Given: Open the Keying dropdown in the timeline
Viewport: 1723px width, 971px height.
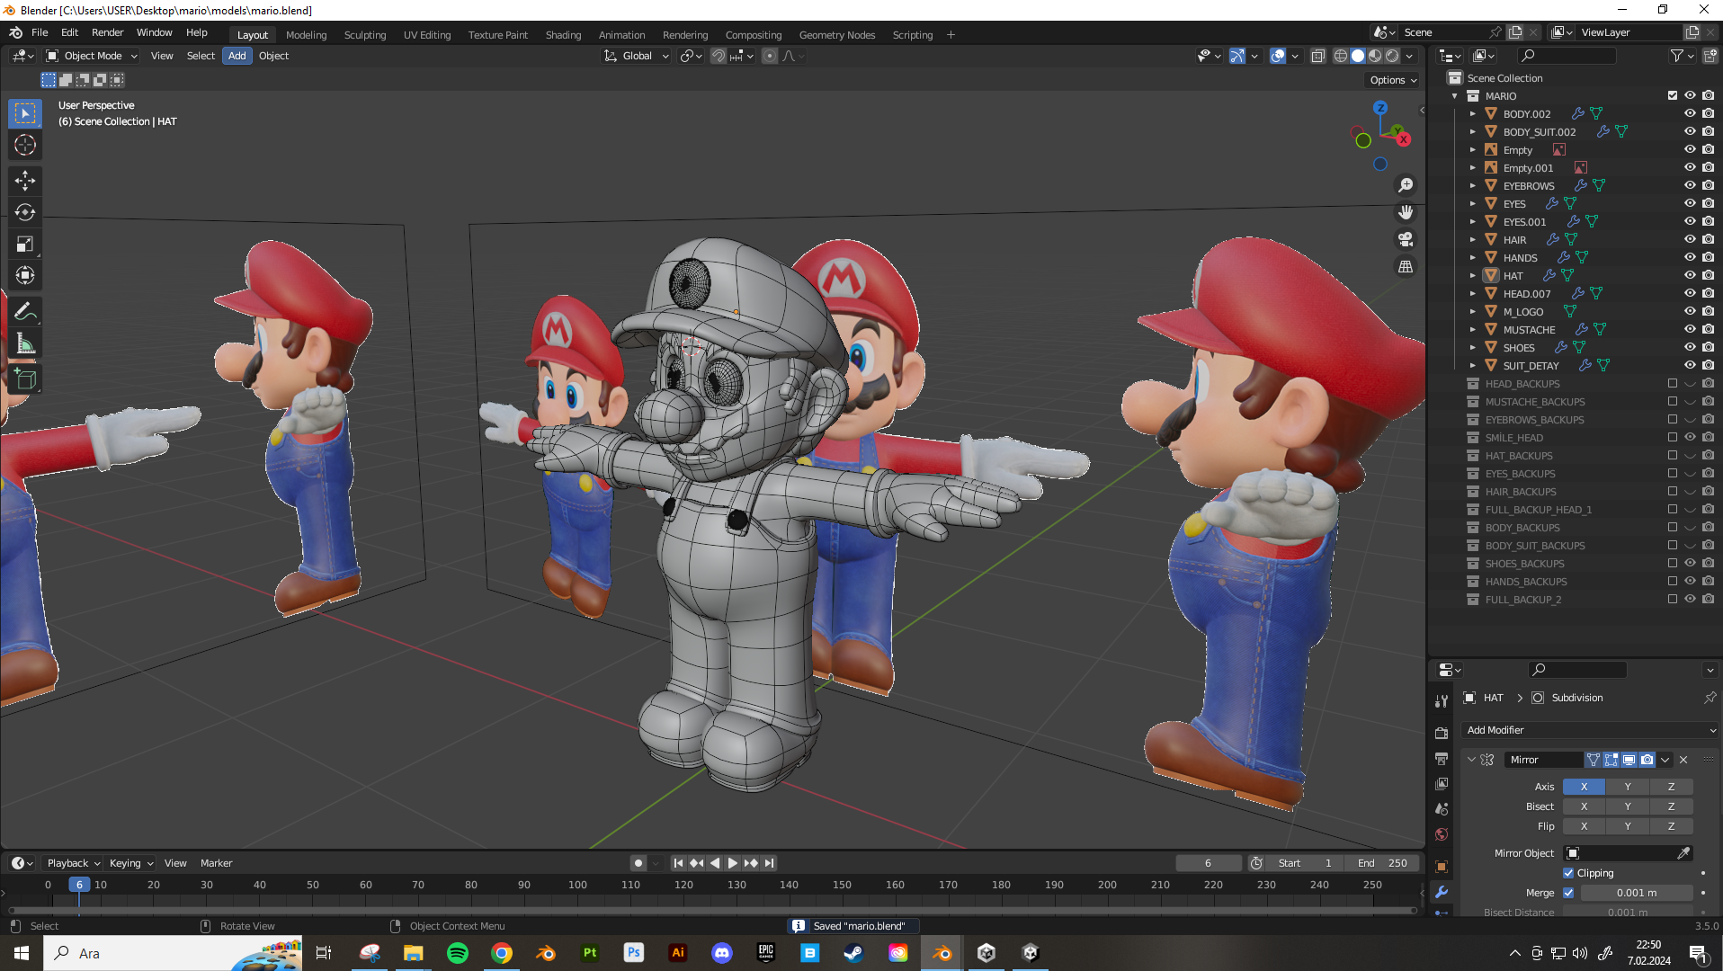Looking at the screenshot, I should (131, 863).
